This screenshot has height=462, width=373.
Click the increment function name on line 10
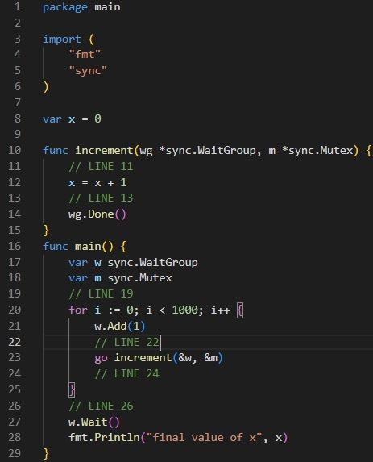tap(104, 151)
